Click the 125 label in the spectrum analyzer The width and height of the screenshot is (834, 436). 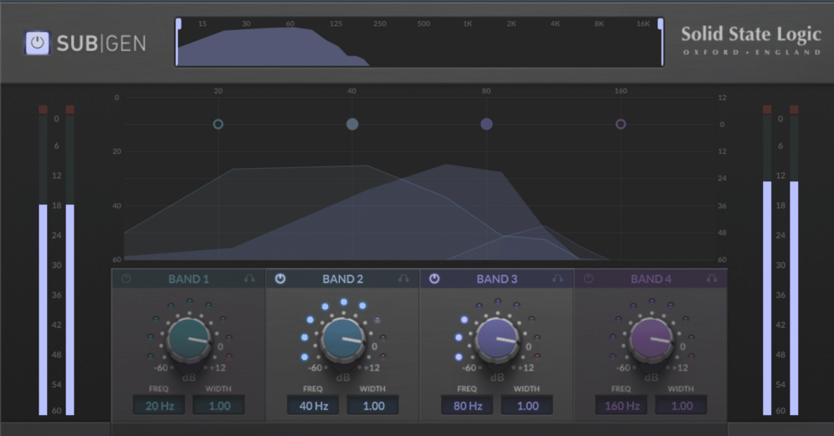(x=336, y=24)
